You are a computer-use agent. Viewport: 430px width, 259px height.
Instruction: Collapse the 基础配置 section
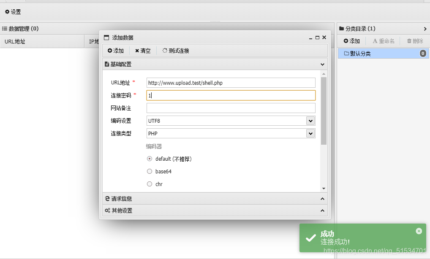click(x=323, y=65)
